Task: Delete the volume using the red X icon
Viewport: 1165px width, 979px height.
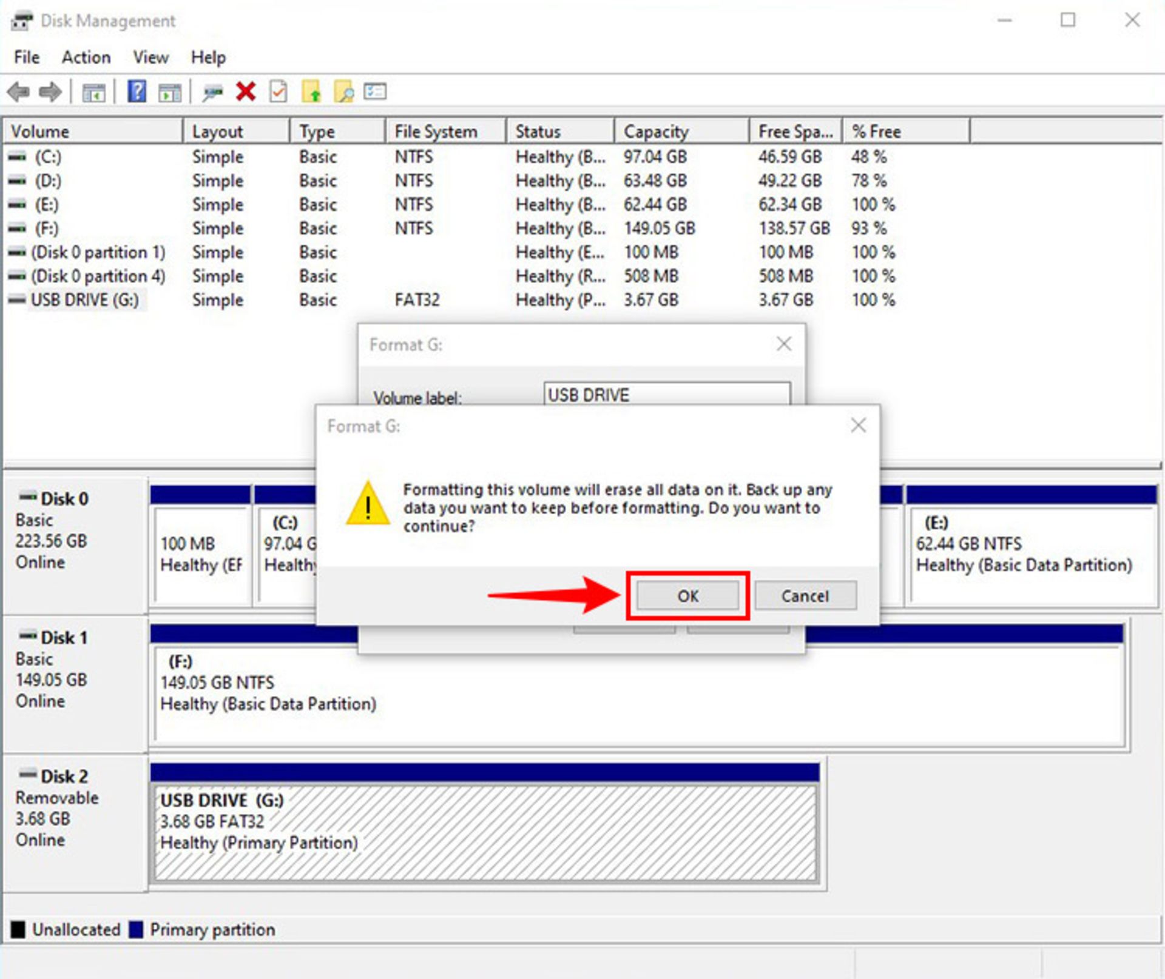Action: click(x=245, y=91)
